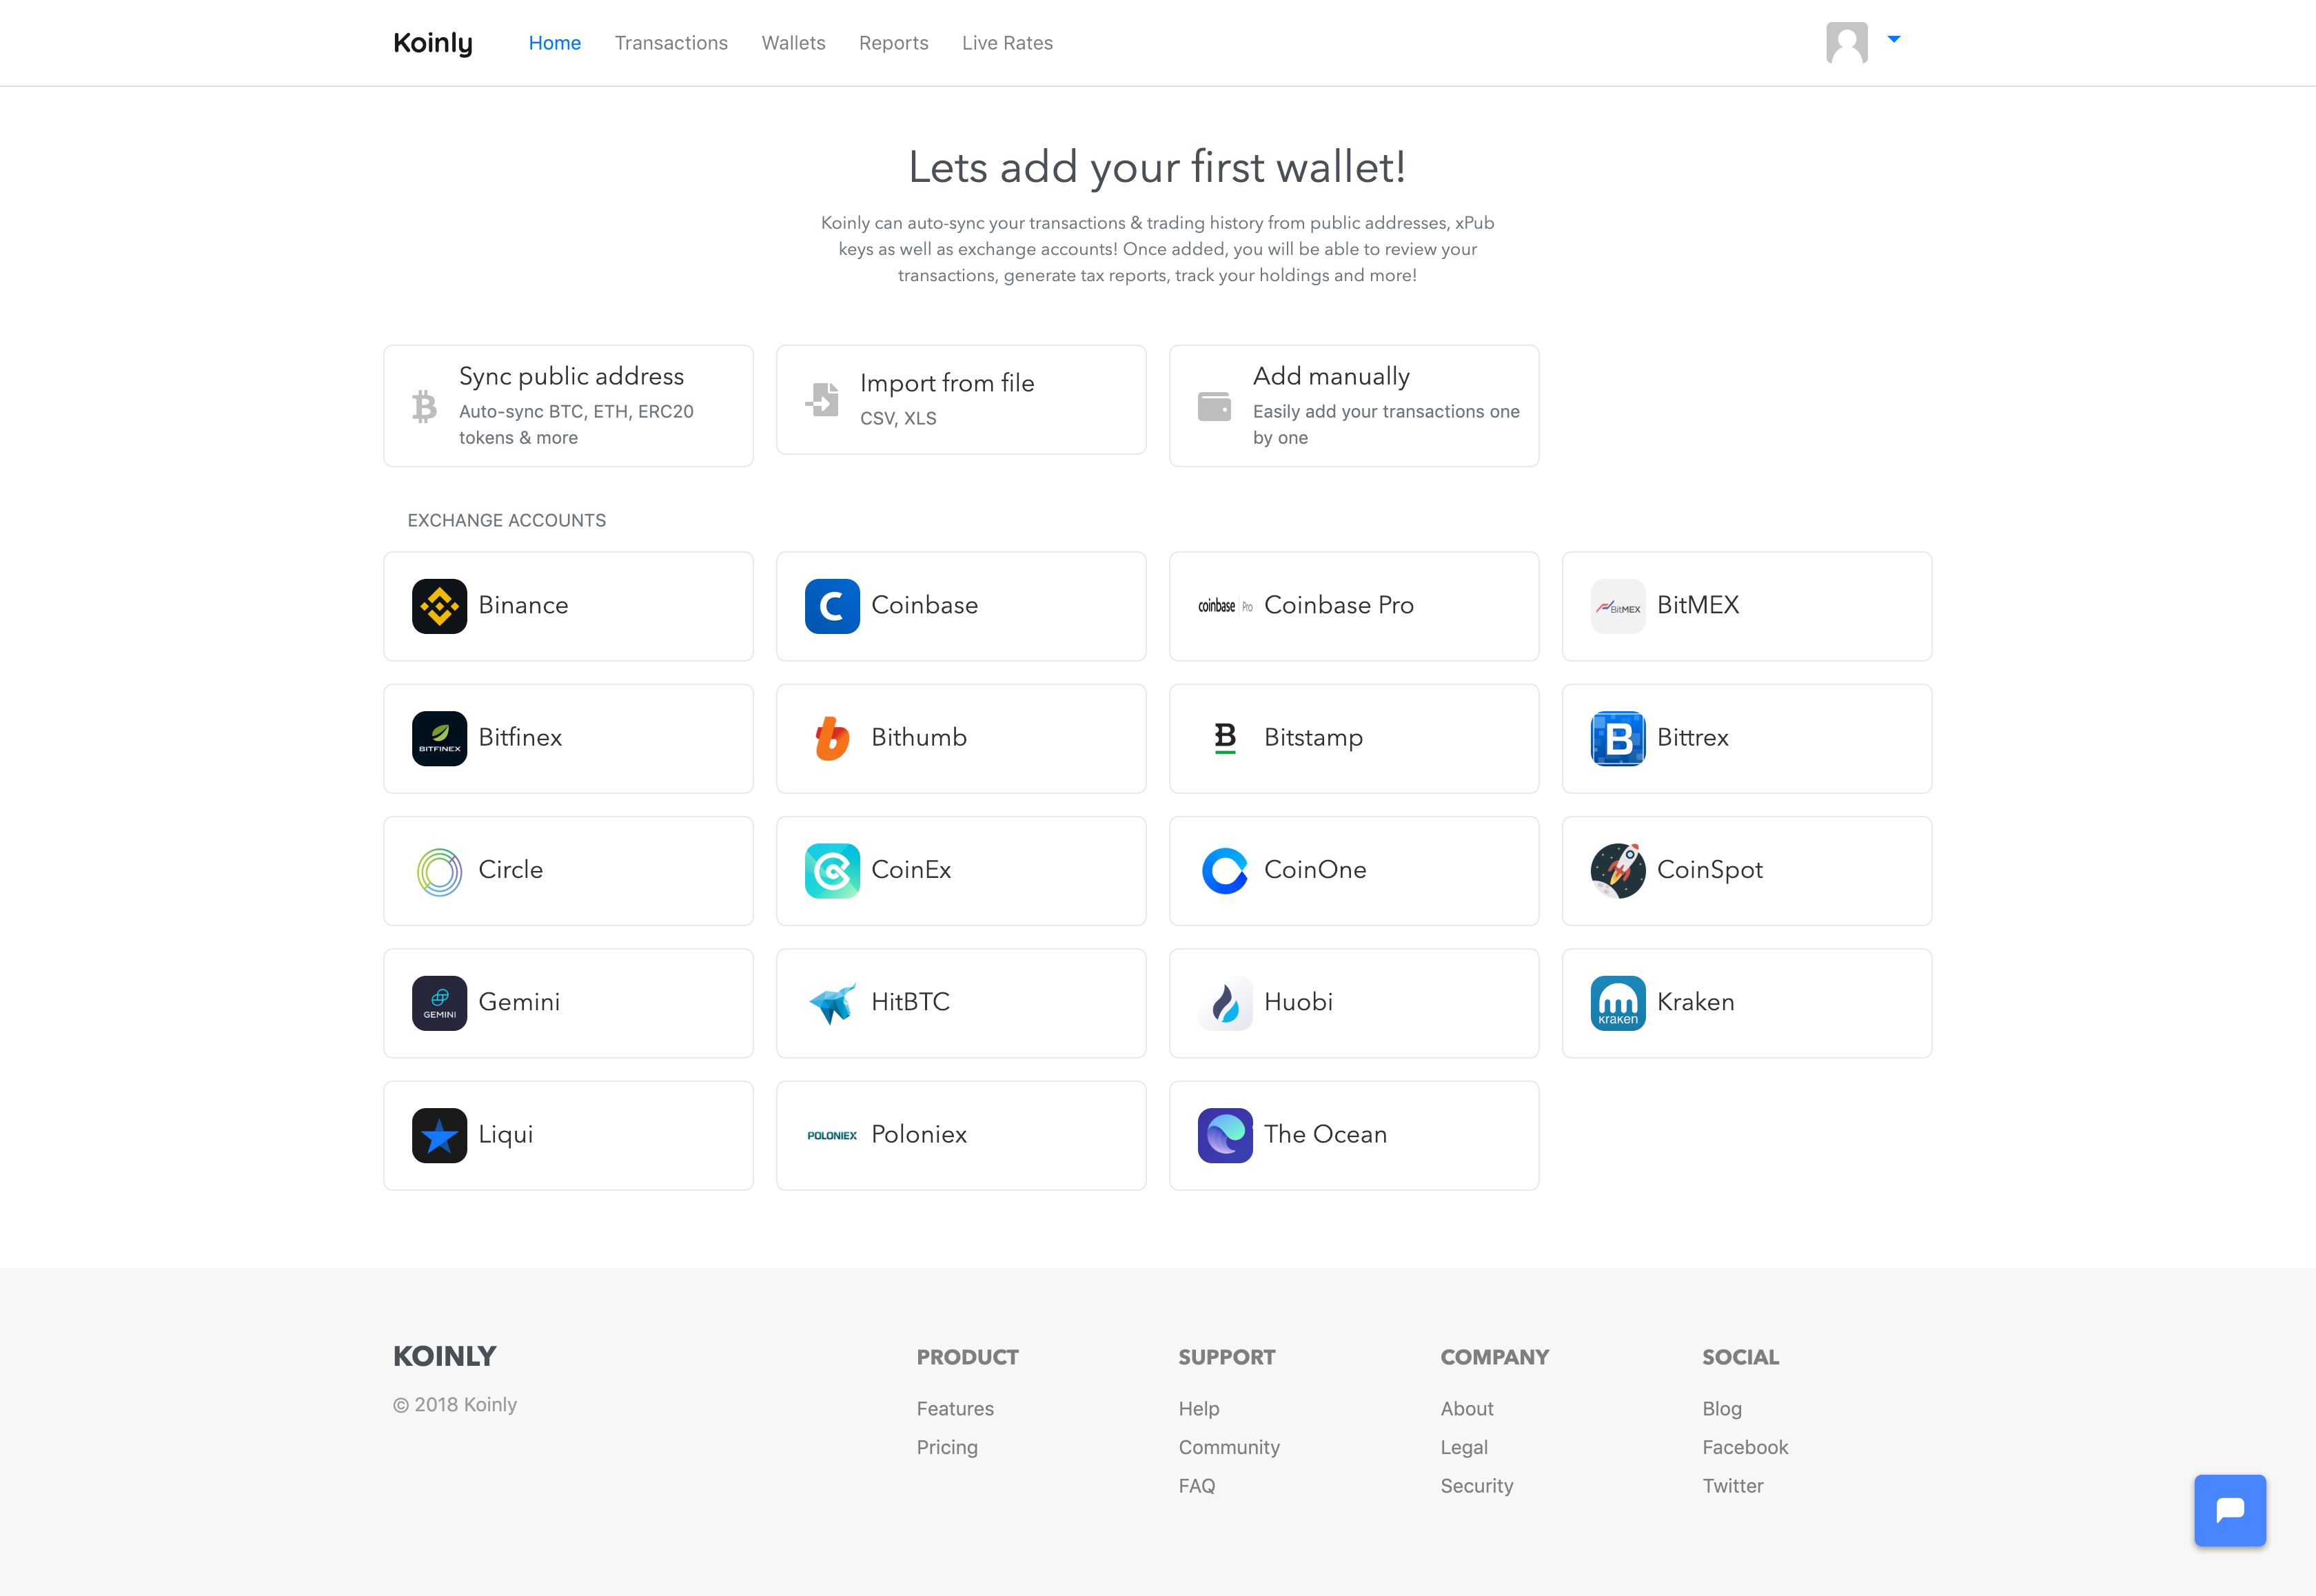Click the Gemini logo icon
The width and height of the screenshot is (2316, 1596).
click(x=439, y=1003)
